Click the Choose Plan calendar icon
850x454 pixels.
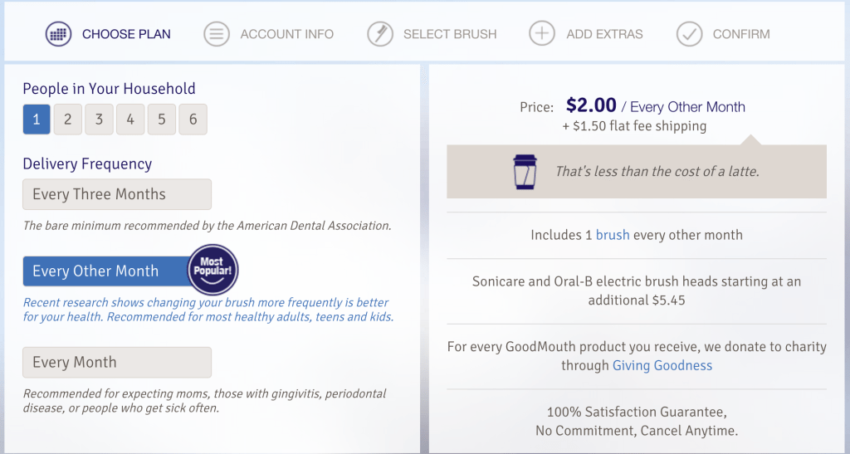(x=59, y=33)
